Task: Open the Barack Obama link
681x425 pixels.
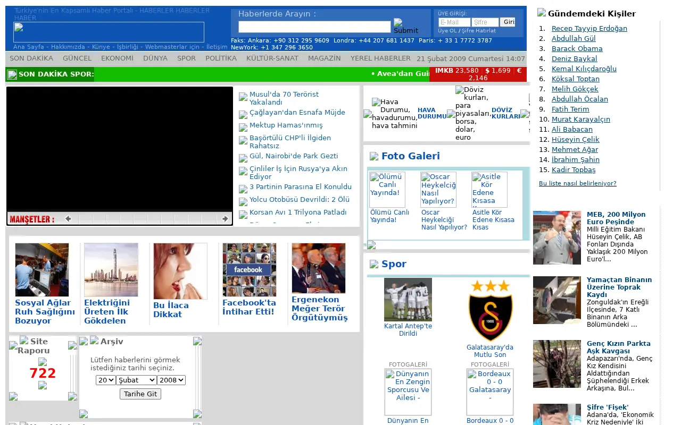Action: click(x=577, y=49)
